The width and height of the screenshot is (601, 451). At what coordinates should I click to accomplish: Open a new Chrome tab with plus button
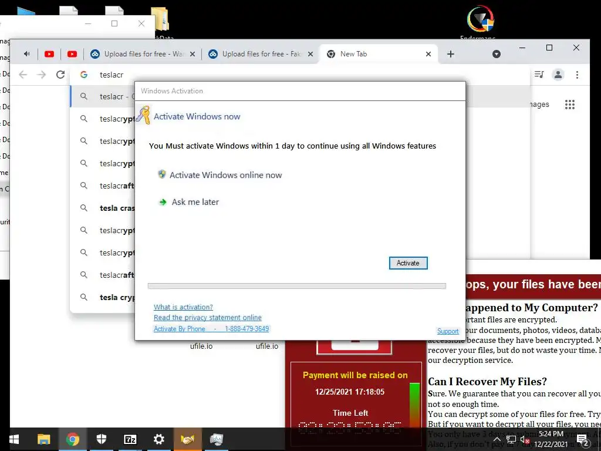click(x=451, y=54)
